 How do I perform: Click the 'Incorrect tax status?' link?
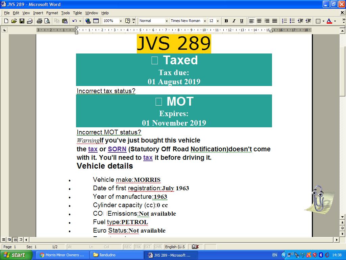coord(106,91)
